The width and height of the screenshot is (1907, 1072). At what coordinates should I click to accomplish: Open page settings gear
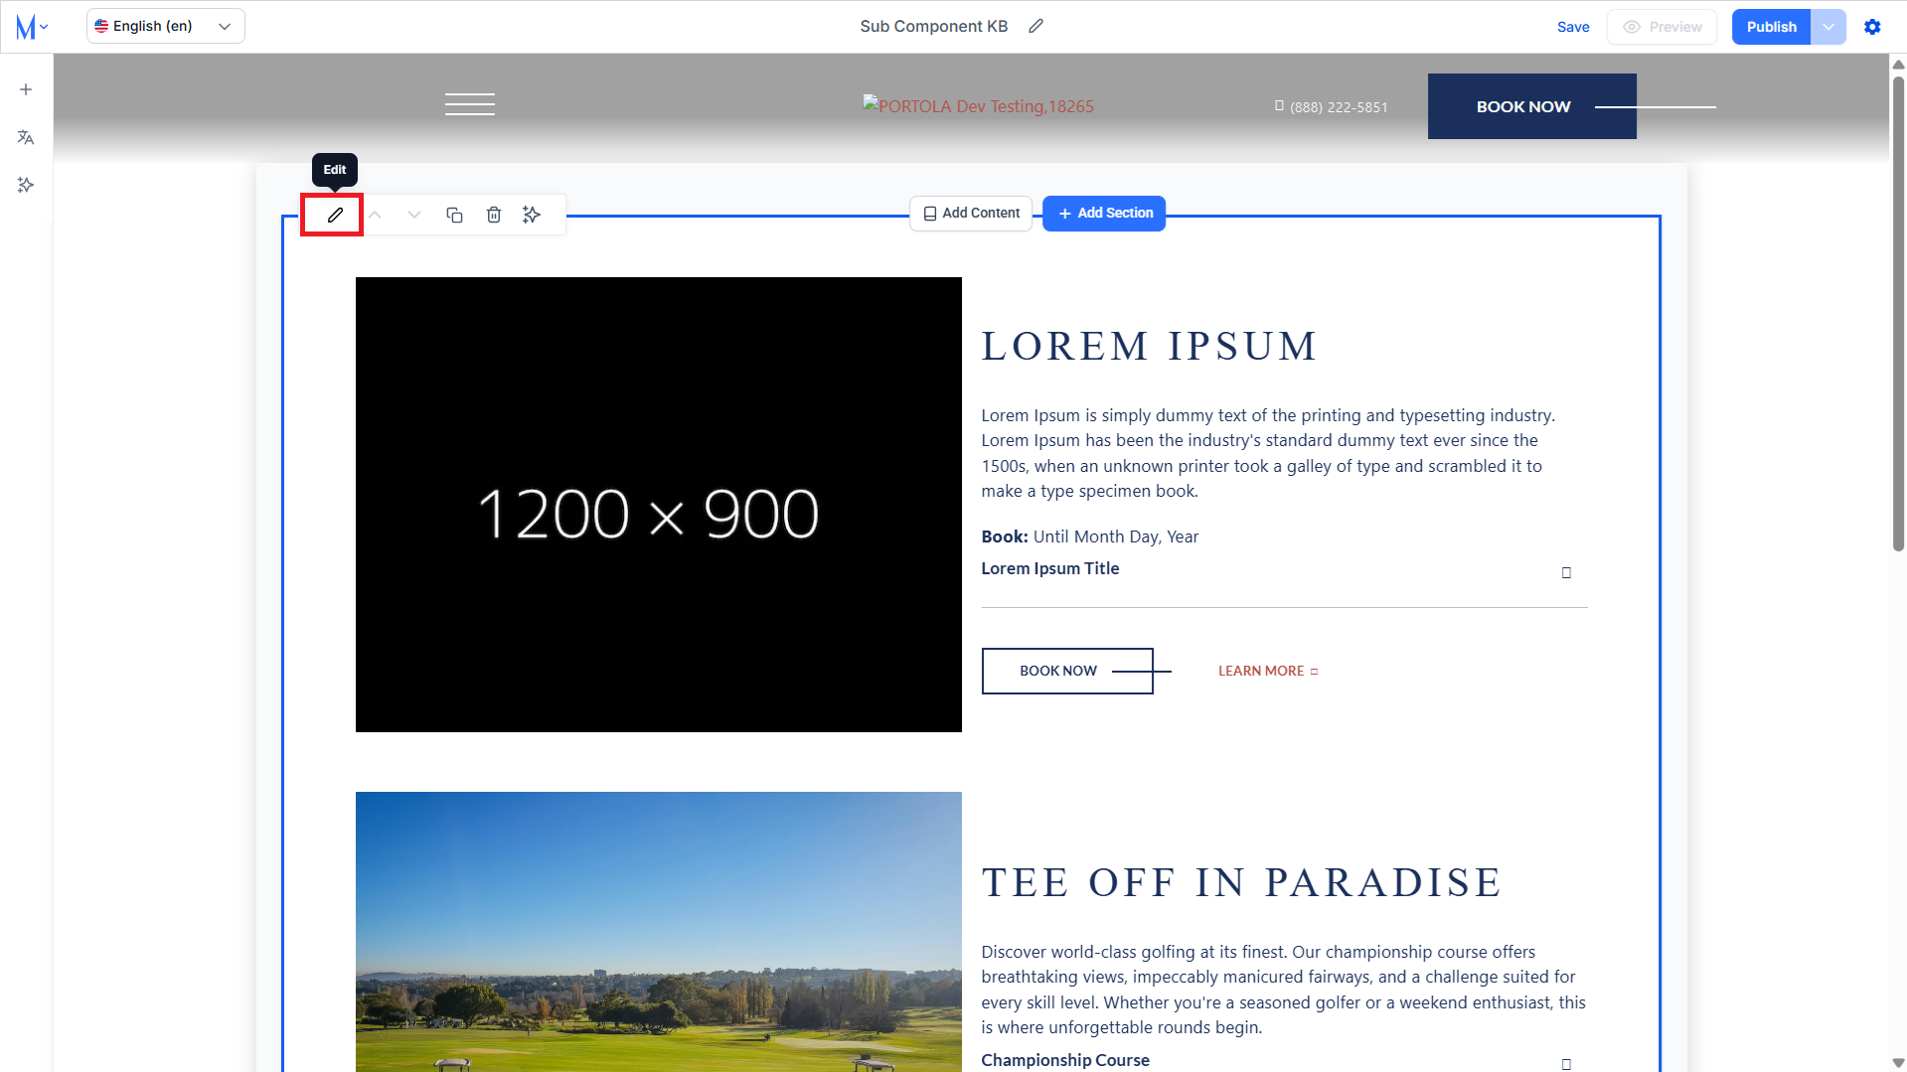1872,27
